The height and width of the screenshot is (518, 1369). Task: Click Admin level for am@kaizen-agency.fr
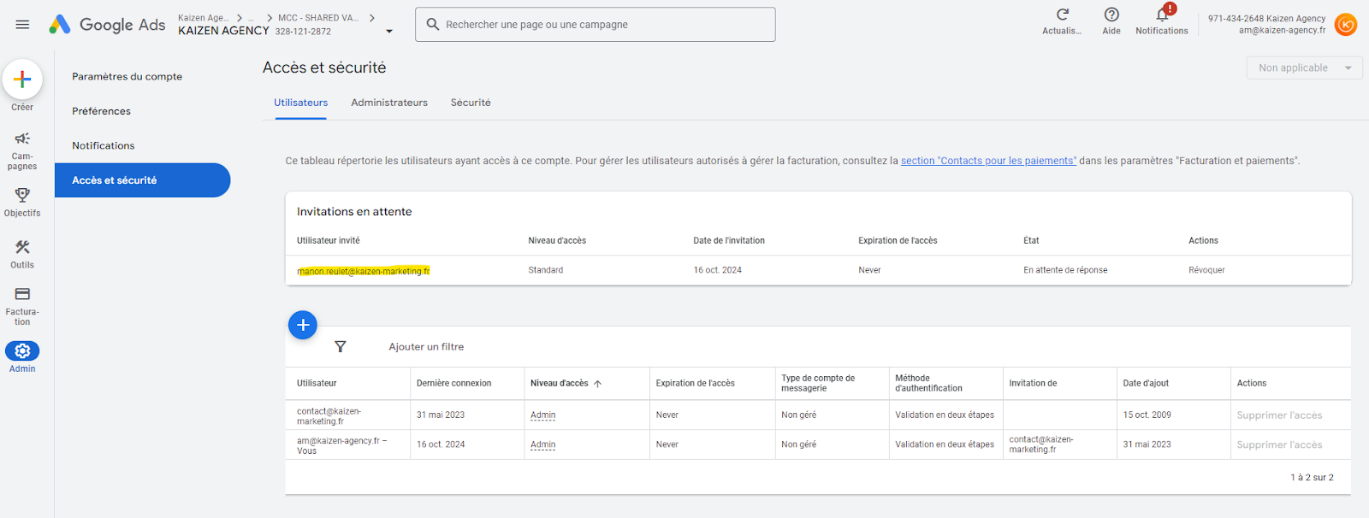[x=543, y=444]
